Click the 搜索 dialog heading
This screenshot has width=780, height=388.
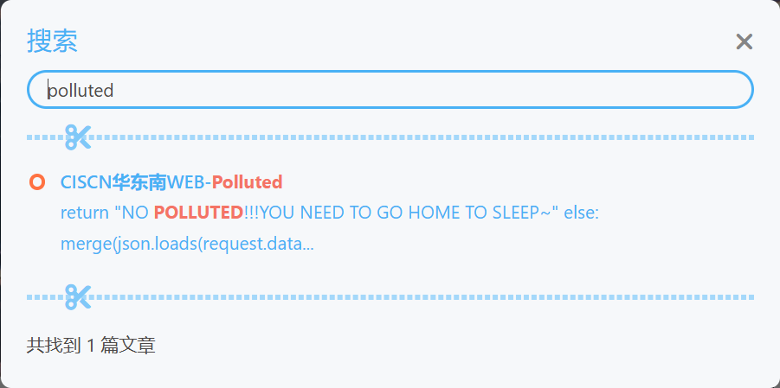[x=52, y=41]
